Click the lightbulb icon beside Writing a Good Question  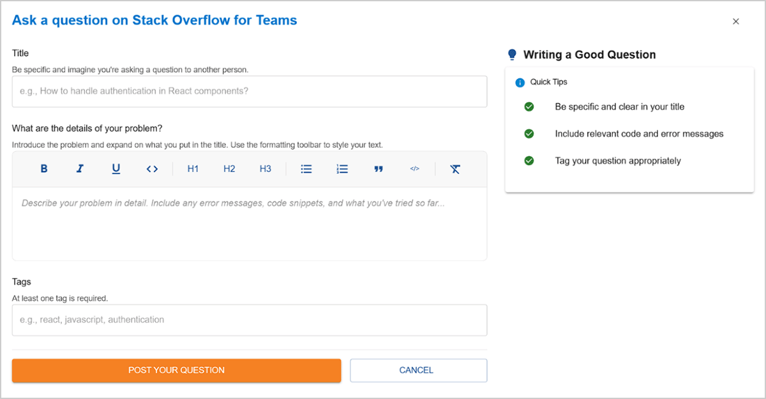[512, 55]
